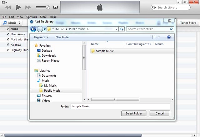This screenshot has height=137, width=200.
Task: Open the Help menu
Action: pyautogui.click(x=53, y=17)
